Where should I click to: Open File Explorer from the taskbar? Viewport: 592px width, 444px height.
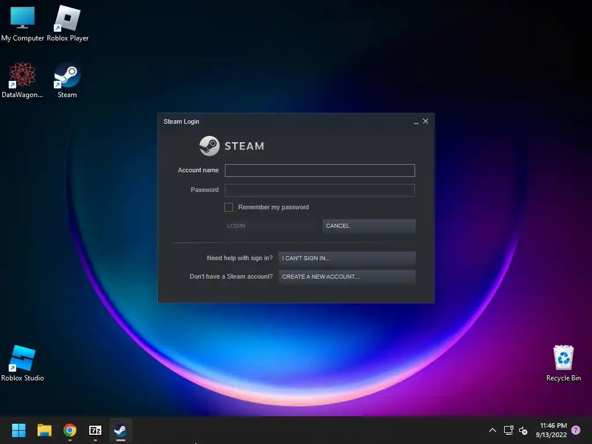[44, 430]
